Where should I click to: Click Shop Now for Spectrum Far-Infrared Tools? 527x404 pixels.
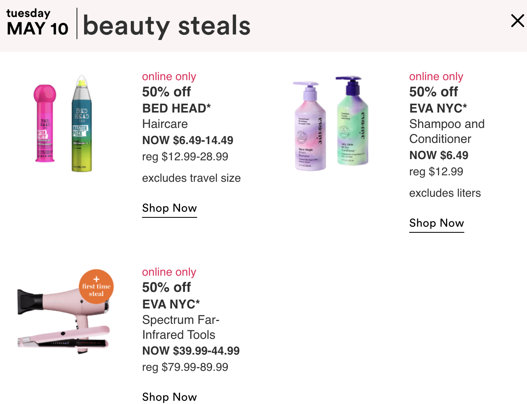coord(170,397)
